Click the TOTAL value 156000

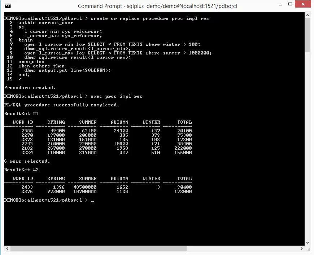(x=183, y=152)
